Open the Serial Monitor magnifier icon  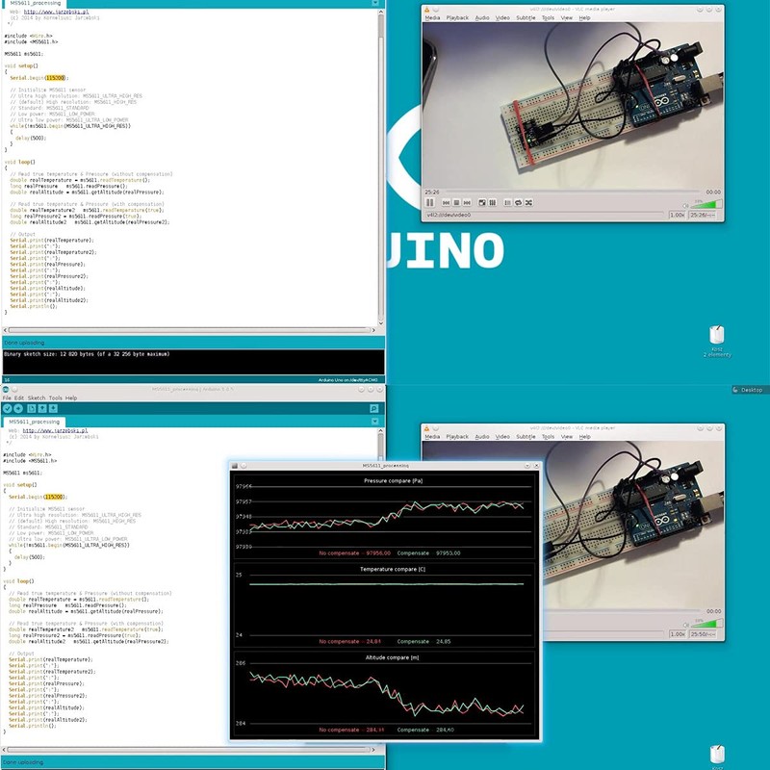373,408
